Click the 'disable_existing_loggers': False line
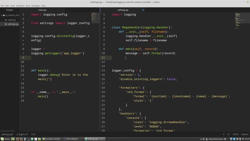 point(148,79)
